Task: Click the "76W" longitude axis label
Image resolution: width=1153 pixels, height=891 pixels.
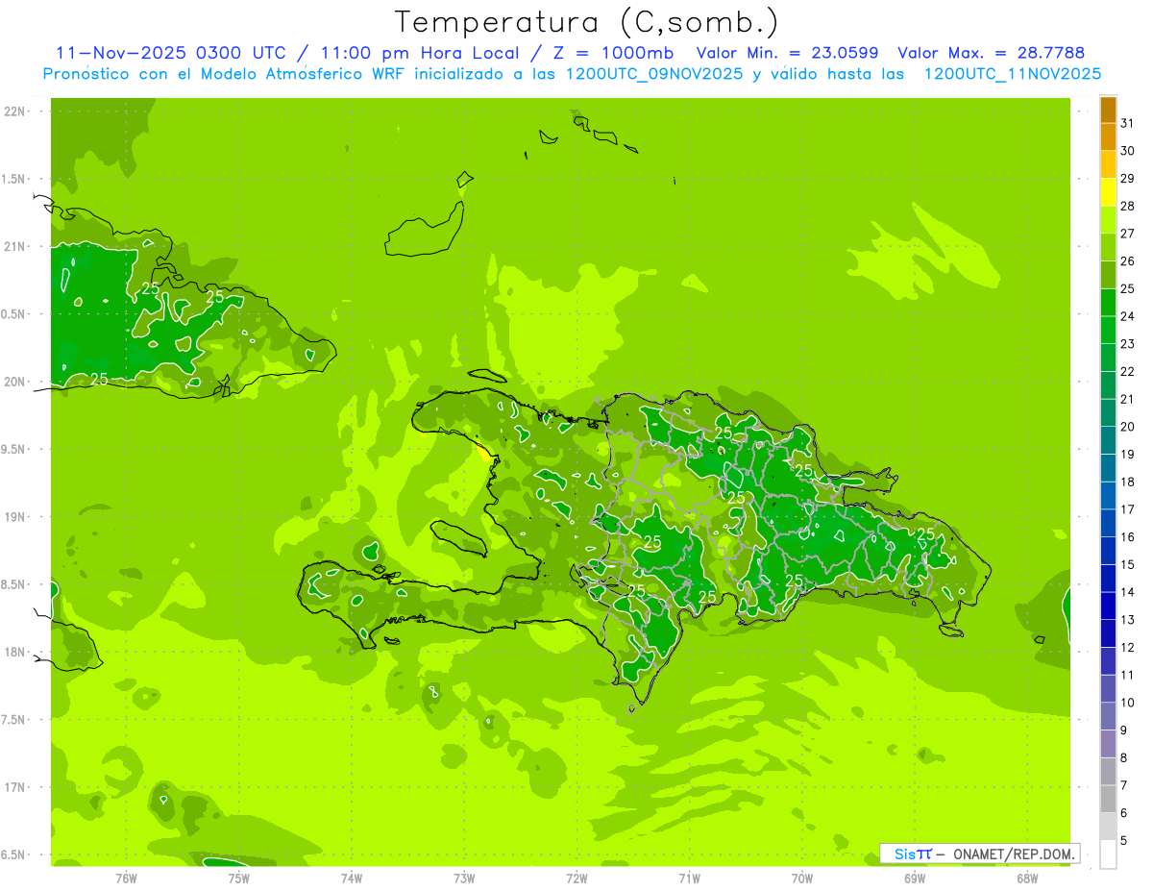Action: click(126, 879)
